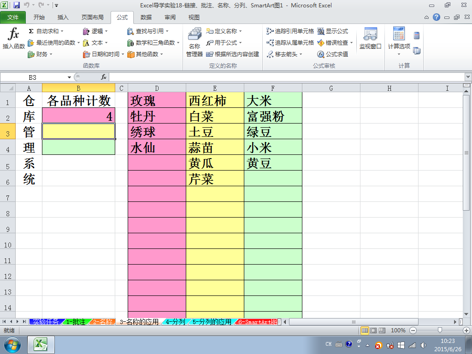Image resolution: width=472 pixels, height=354 pixels.
Task: Click the zoom in plus button
Action: [x=466, y=330]
